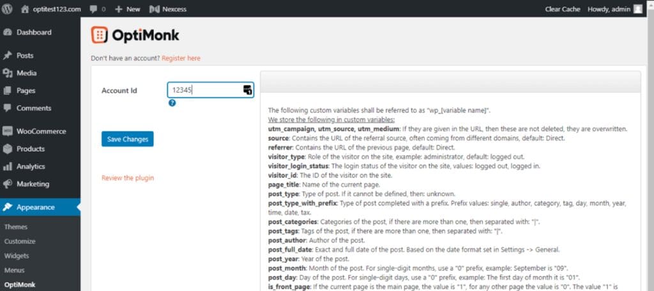Click the Media library icon
The image size is (654, 291).
coord(8,73)
